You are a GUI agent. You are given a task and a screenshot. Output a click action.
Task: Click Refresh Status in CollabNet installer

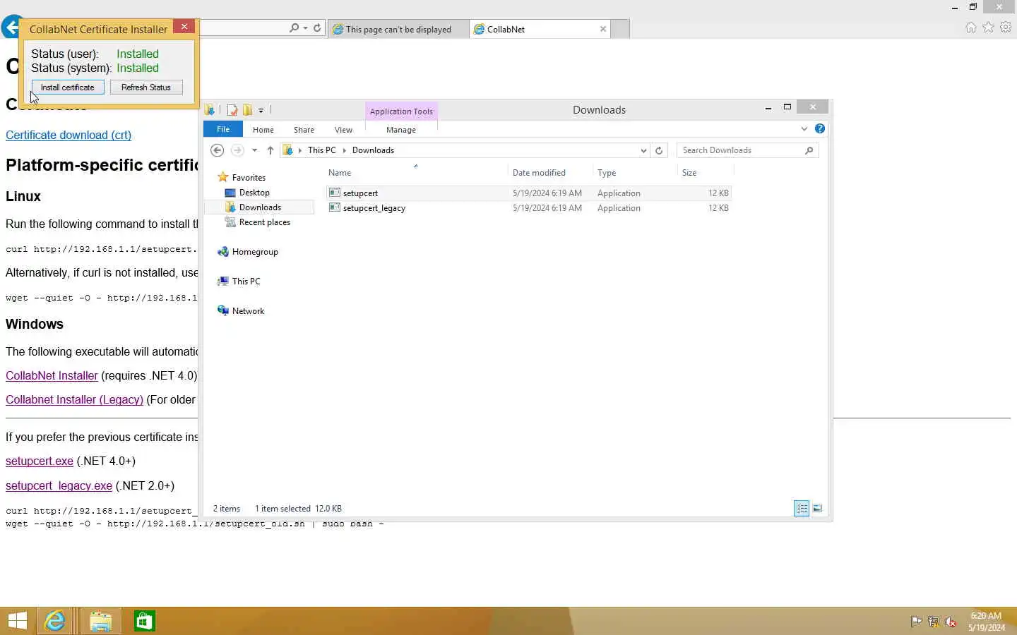[146, 87]
